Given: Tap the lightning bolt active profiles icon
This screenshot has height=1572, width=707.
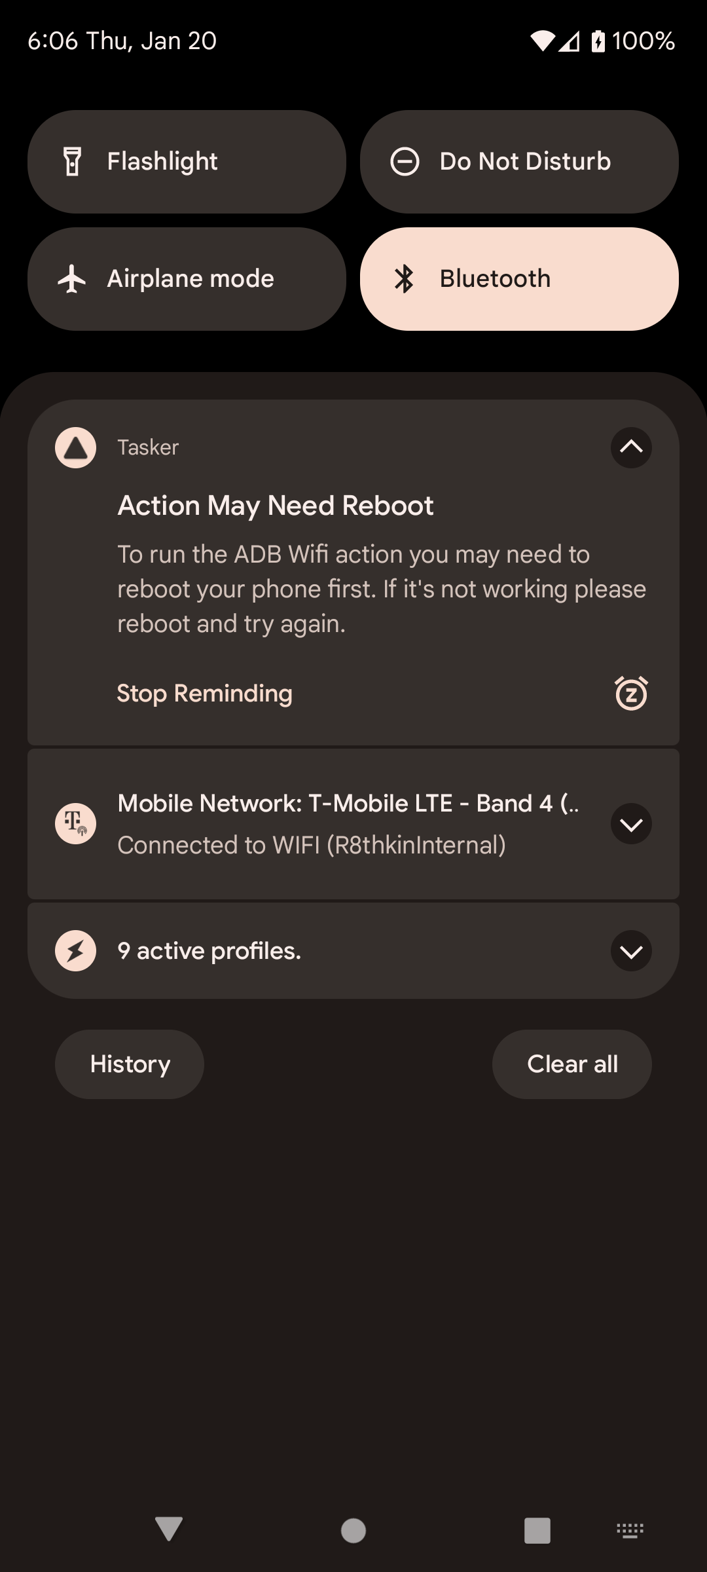Looking at the screenshot, I should point(75,950).
